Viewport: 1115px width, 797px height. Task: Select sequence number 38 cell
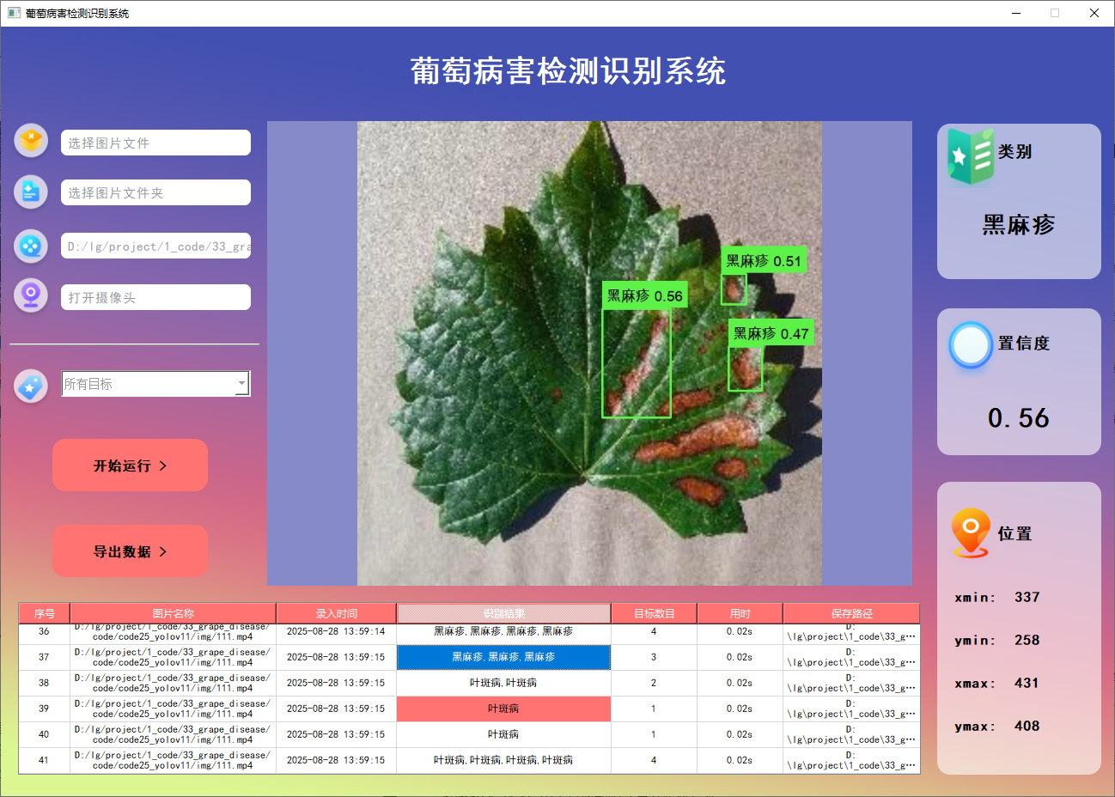pos(44,683)
